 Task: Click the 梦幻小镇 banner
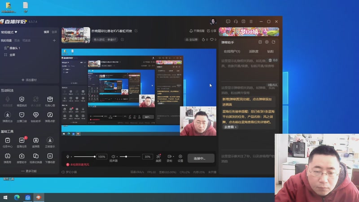click(249, 32)
